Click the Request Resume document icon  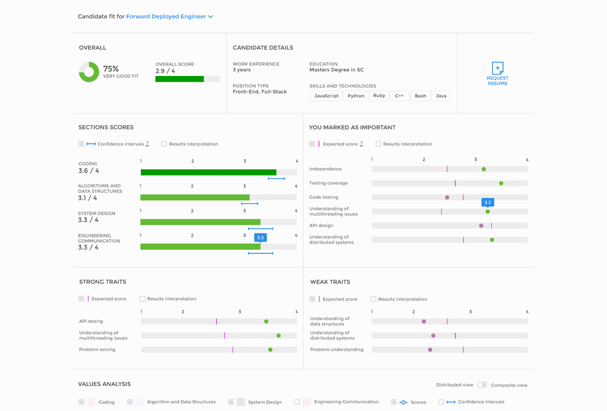[497, 68]
